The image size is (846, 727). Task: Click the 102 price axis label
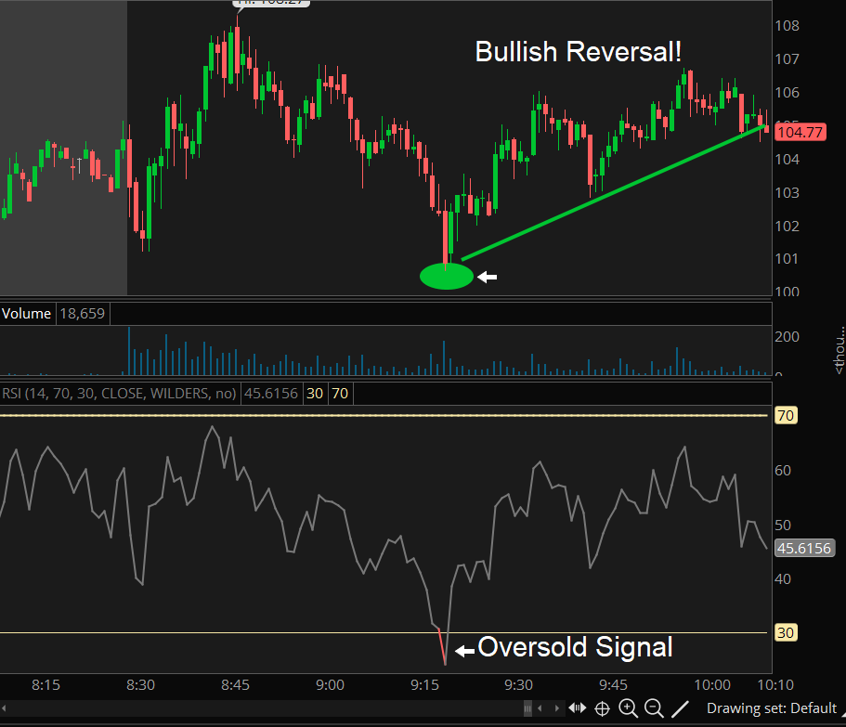[787, 226]
